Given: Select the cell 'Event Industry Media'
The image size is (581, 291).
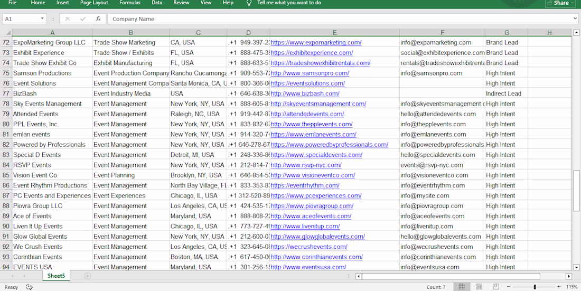Looking at the screenshot, I should pyautogui.click(x=131, y=93).
